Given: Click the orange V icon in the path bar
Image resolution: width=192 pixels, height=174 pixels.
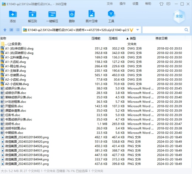Looking at the screenshot, I should [x=131, y=30].
